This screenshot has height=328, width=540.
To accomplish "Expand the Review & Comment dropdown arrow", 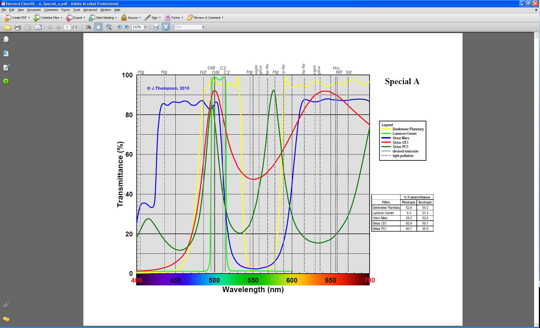I will [x=223, y=18].
